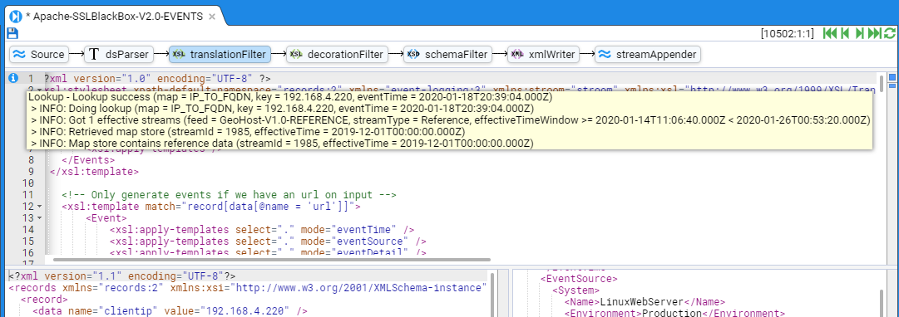Step forward one record
This screenshot has width=899, height=317.
point(859,34)
